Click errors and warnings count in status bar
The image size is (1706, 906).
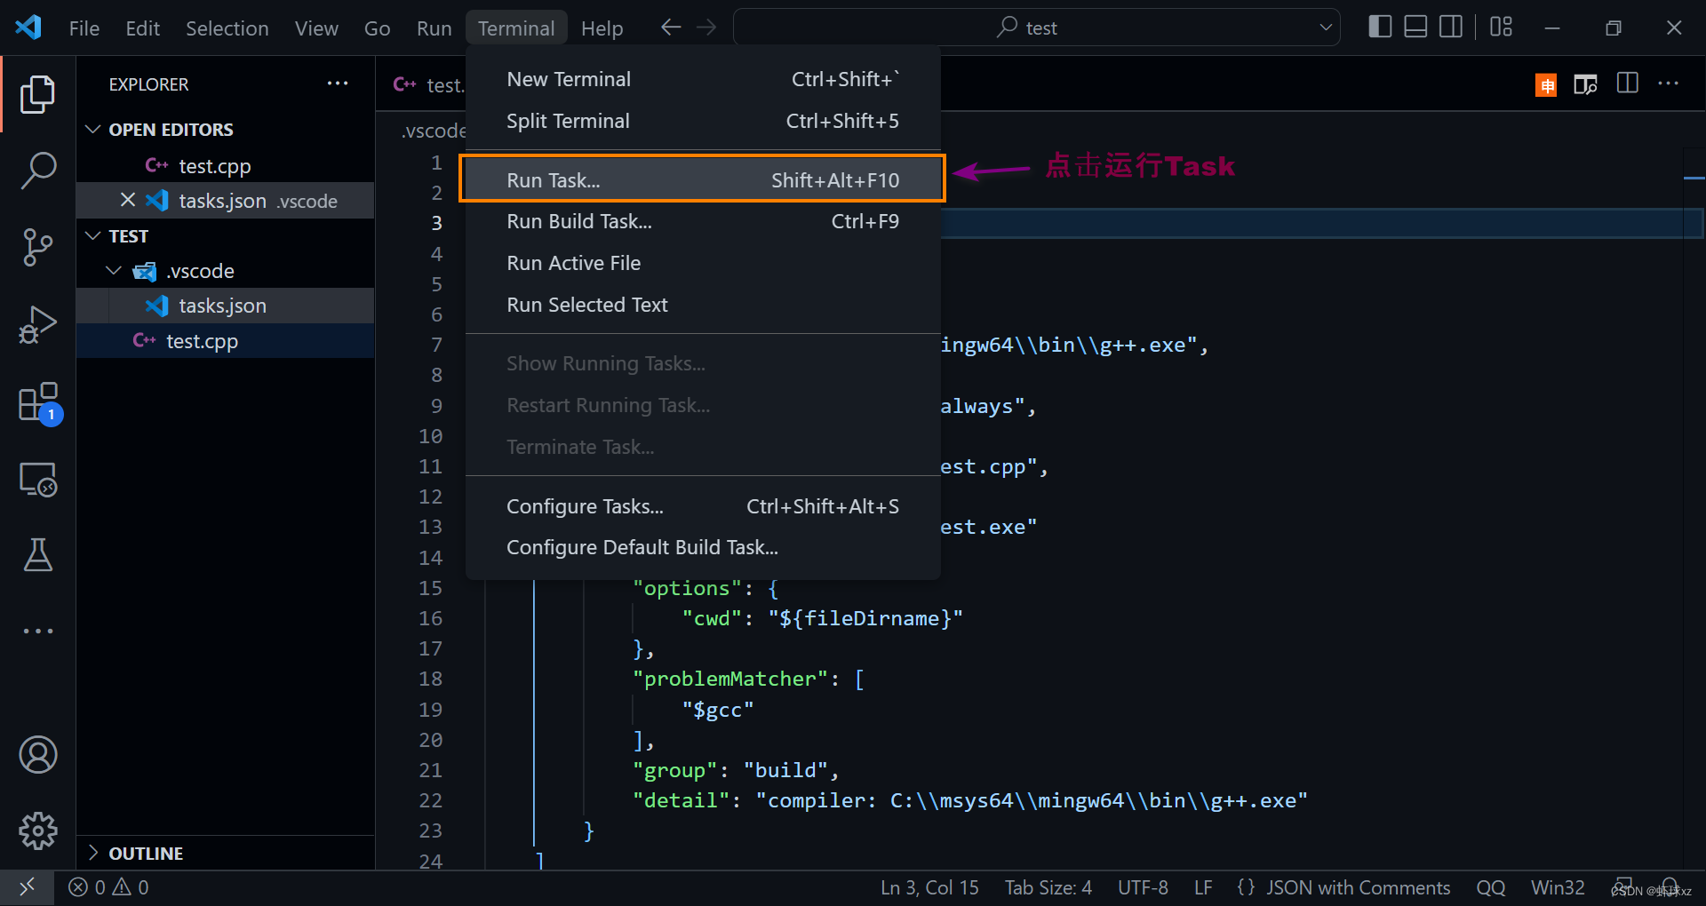[x=108, y=887]
